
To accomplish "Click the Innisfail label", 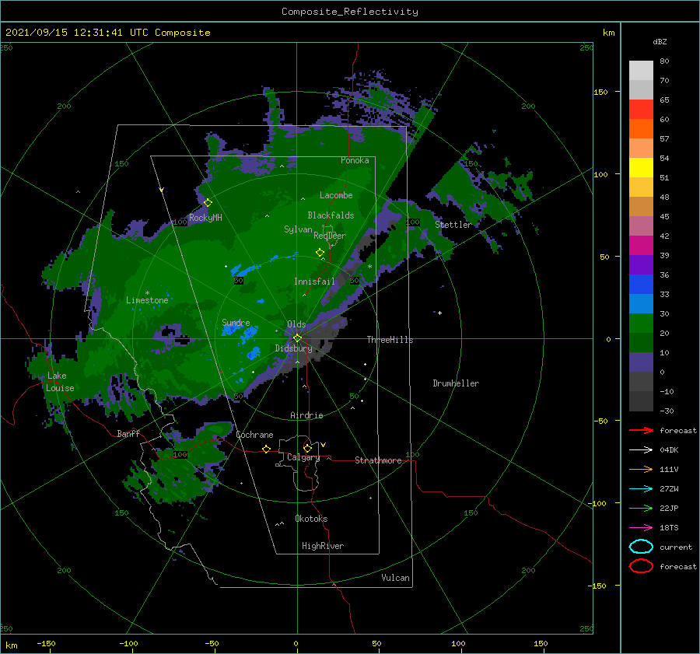I will (x=314, y=282).
